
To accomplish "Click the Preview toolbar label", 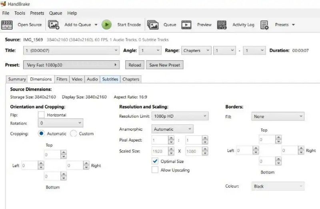I will 204,25.
